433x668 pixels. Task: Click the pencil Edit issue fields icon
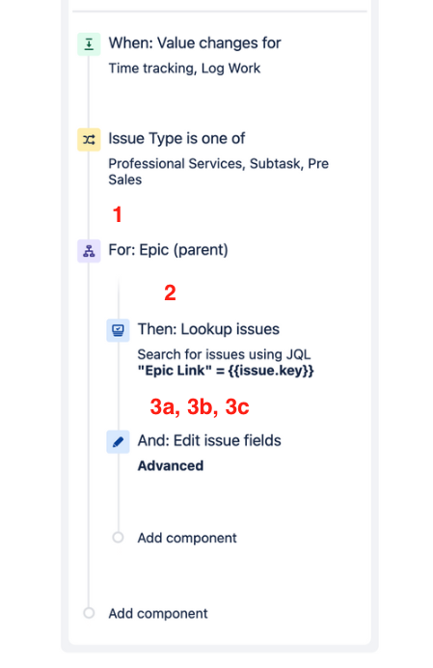coord(118,441)
